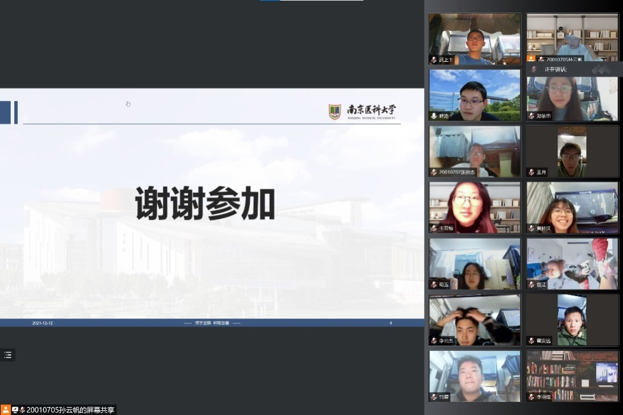Click the 谢谢参加 text on the slide

pos(204,204)
